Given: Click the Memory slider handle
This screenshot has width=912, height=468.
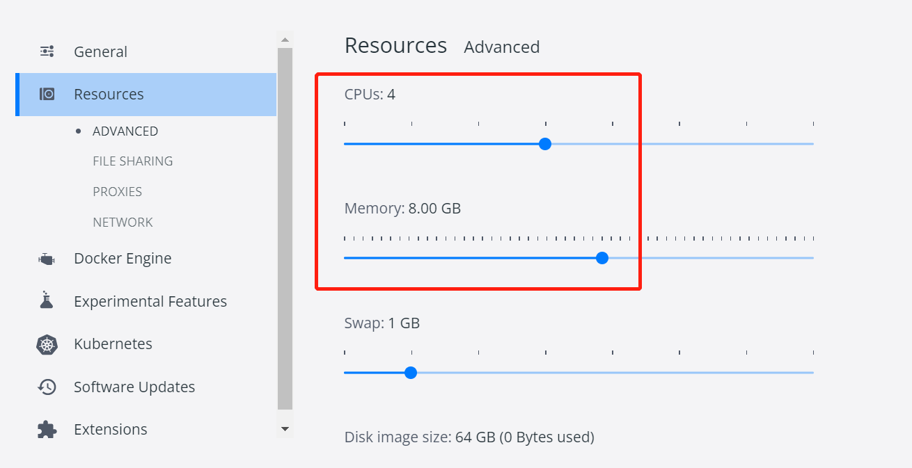Looking at the screenshot, I should (x=602, y=258).
